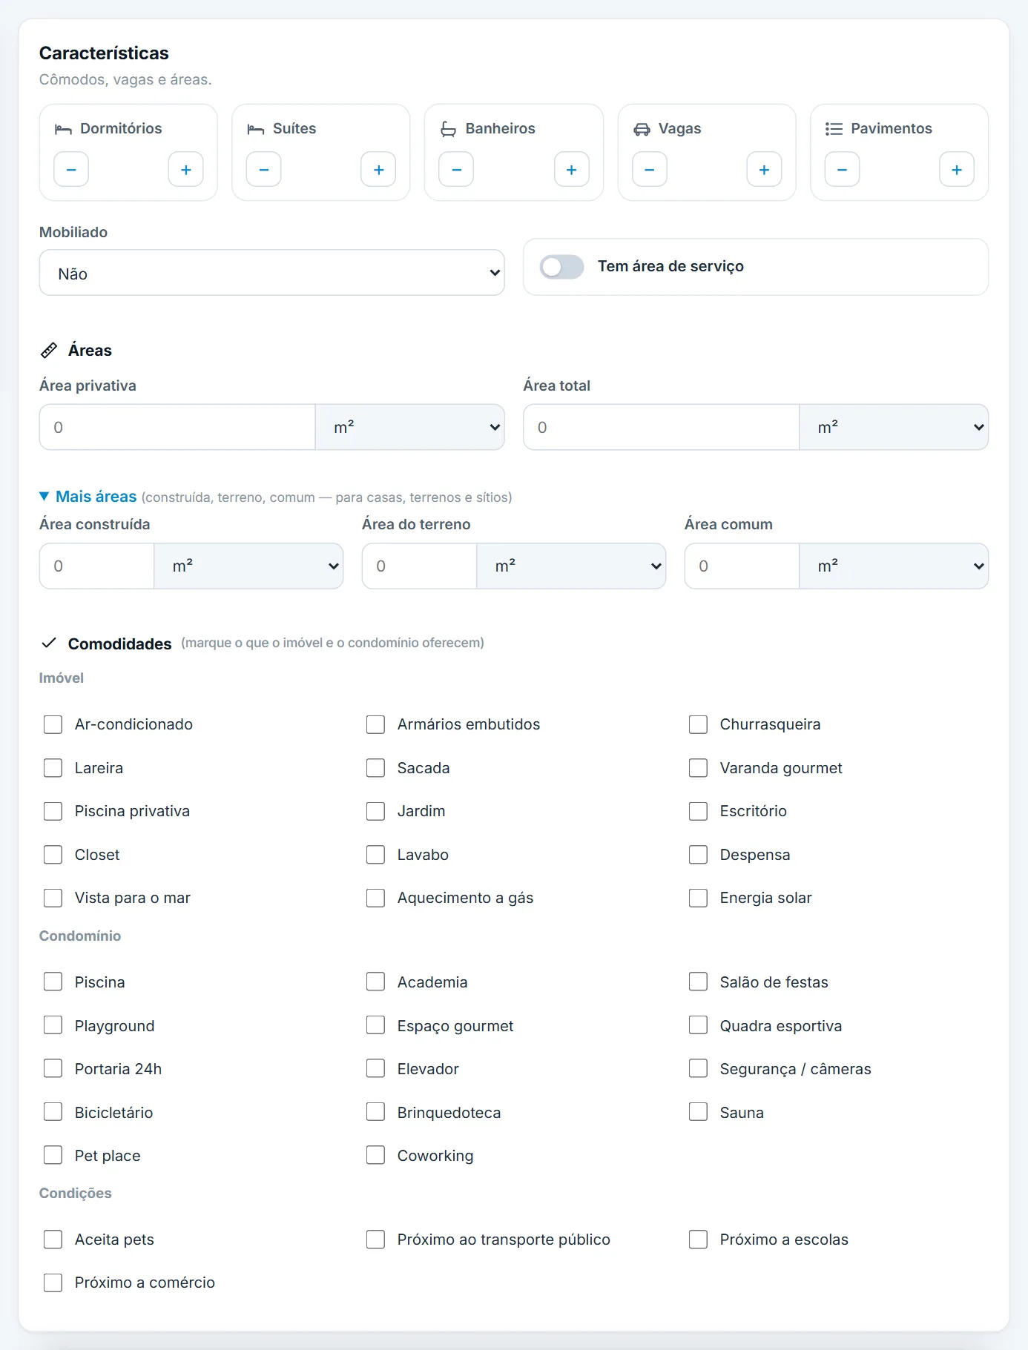Click the minus button for Dormitórios
The image size is (1028, 1350).
(x=71, y=170)
